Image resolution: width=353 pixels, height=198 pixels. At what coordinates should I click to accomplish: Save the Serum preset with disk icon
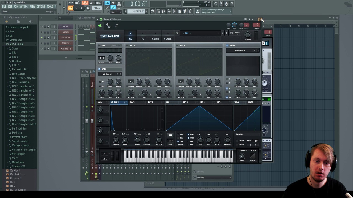[177, 33]
